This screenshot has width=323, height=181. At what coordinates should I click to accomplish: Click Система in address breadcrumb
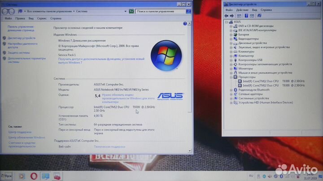pos(82,11)
